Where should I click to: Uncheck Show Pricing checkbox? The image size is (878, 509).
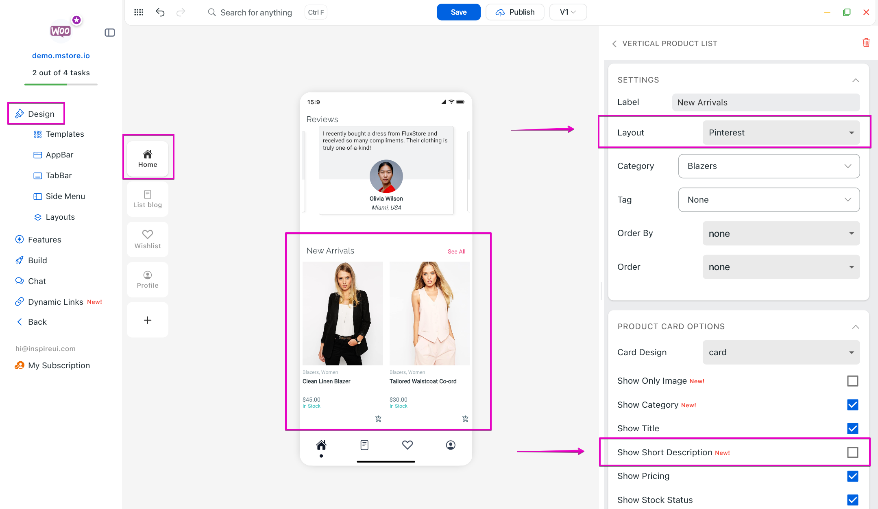852,476
